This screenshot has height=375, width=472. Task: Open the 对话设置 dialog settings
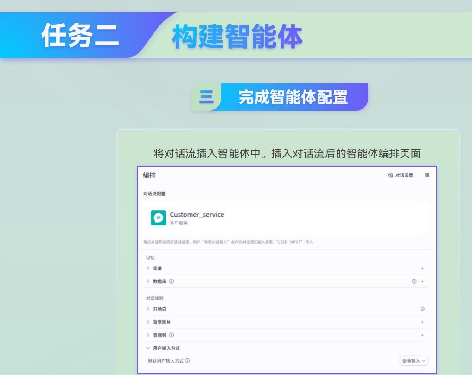(x=400, y=175)
